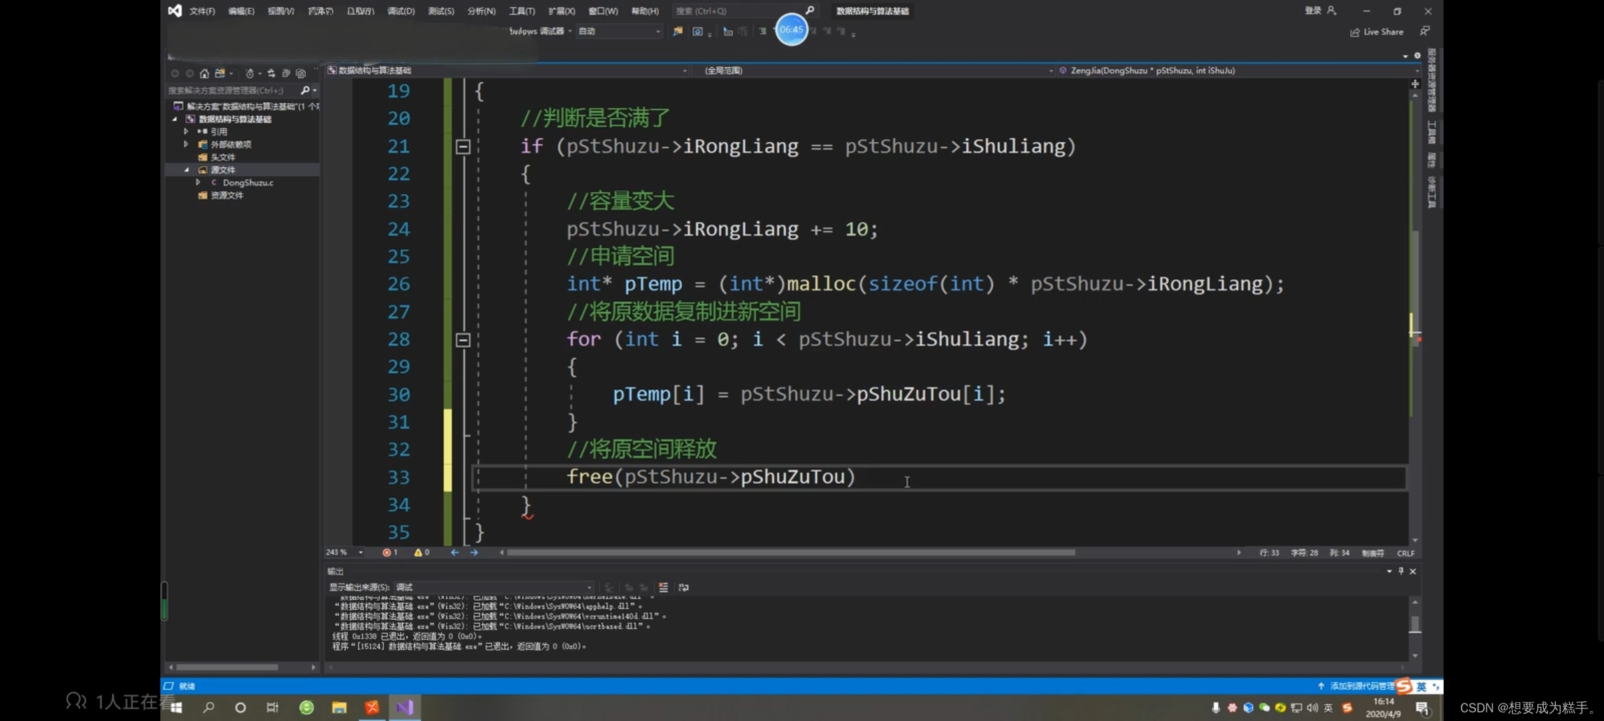Click Solution Explorer forward arrow
Screen dimensions: 1604x721
point(190,73)
